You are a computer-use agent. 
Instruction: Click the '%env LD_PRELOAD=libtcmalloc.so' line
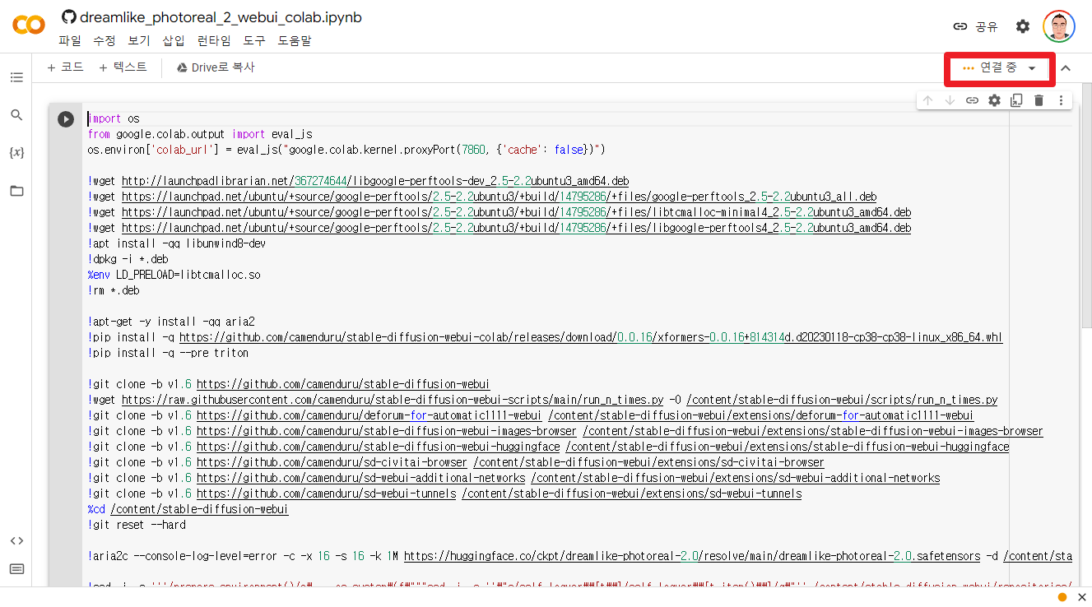pyautogui.click(x=174, y=275)
